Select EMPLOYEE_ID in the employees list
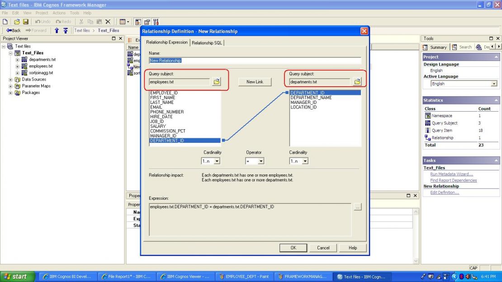This screenshot has height=282, width=502. tap(185, 93)
